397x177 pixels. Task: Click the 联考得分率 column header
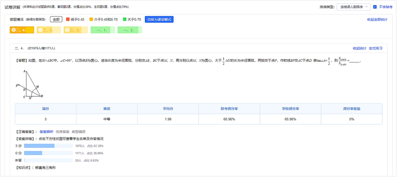coord(229,109)
